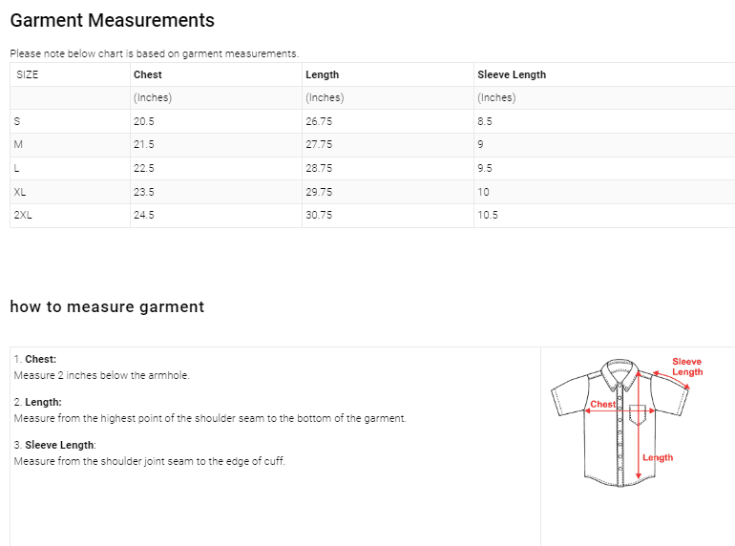735x546 pixels.
Task: Click the 'Please note below chart' notice text
Action: pos(154,53)
